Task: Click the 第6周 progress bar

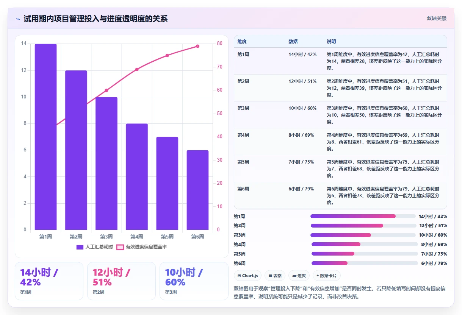Action: [x=365, y=264]
